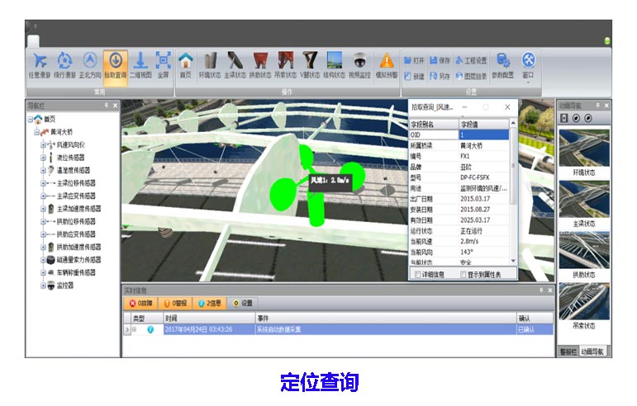Click the 设置 button in realtime info

click(x=243, y=302)
